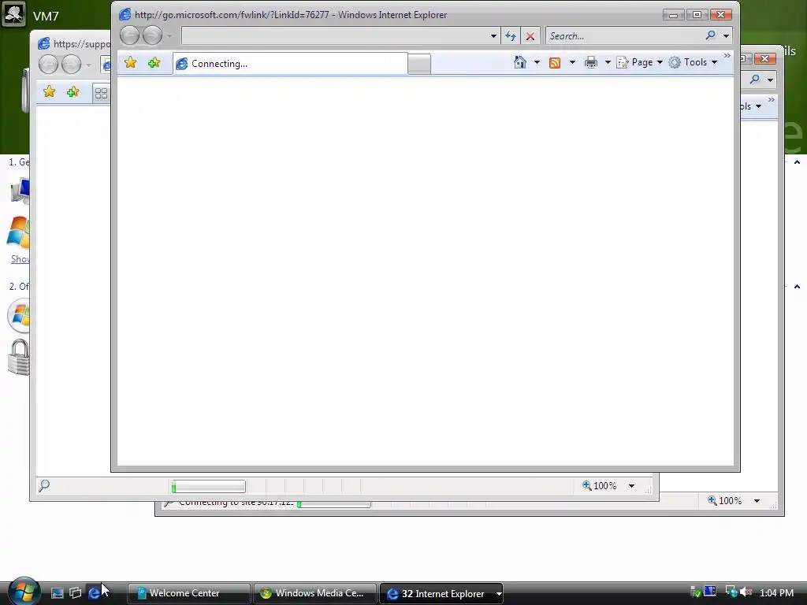The image size is (807, 605).
Task: Click the Refresh button in the front window
Action: pyautogui.click(x=511, y=36)
